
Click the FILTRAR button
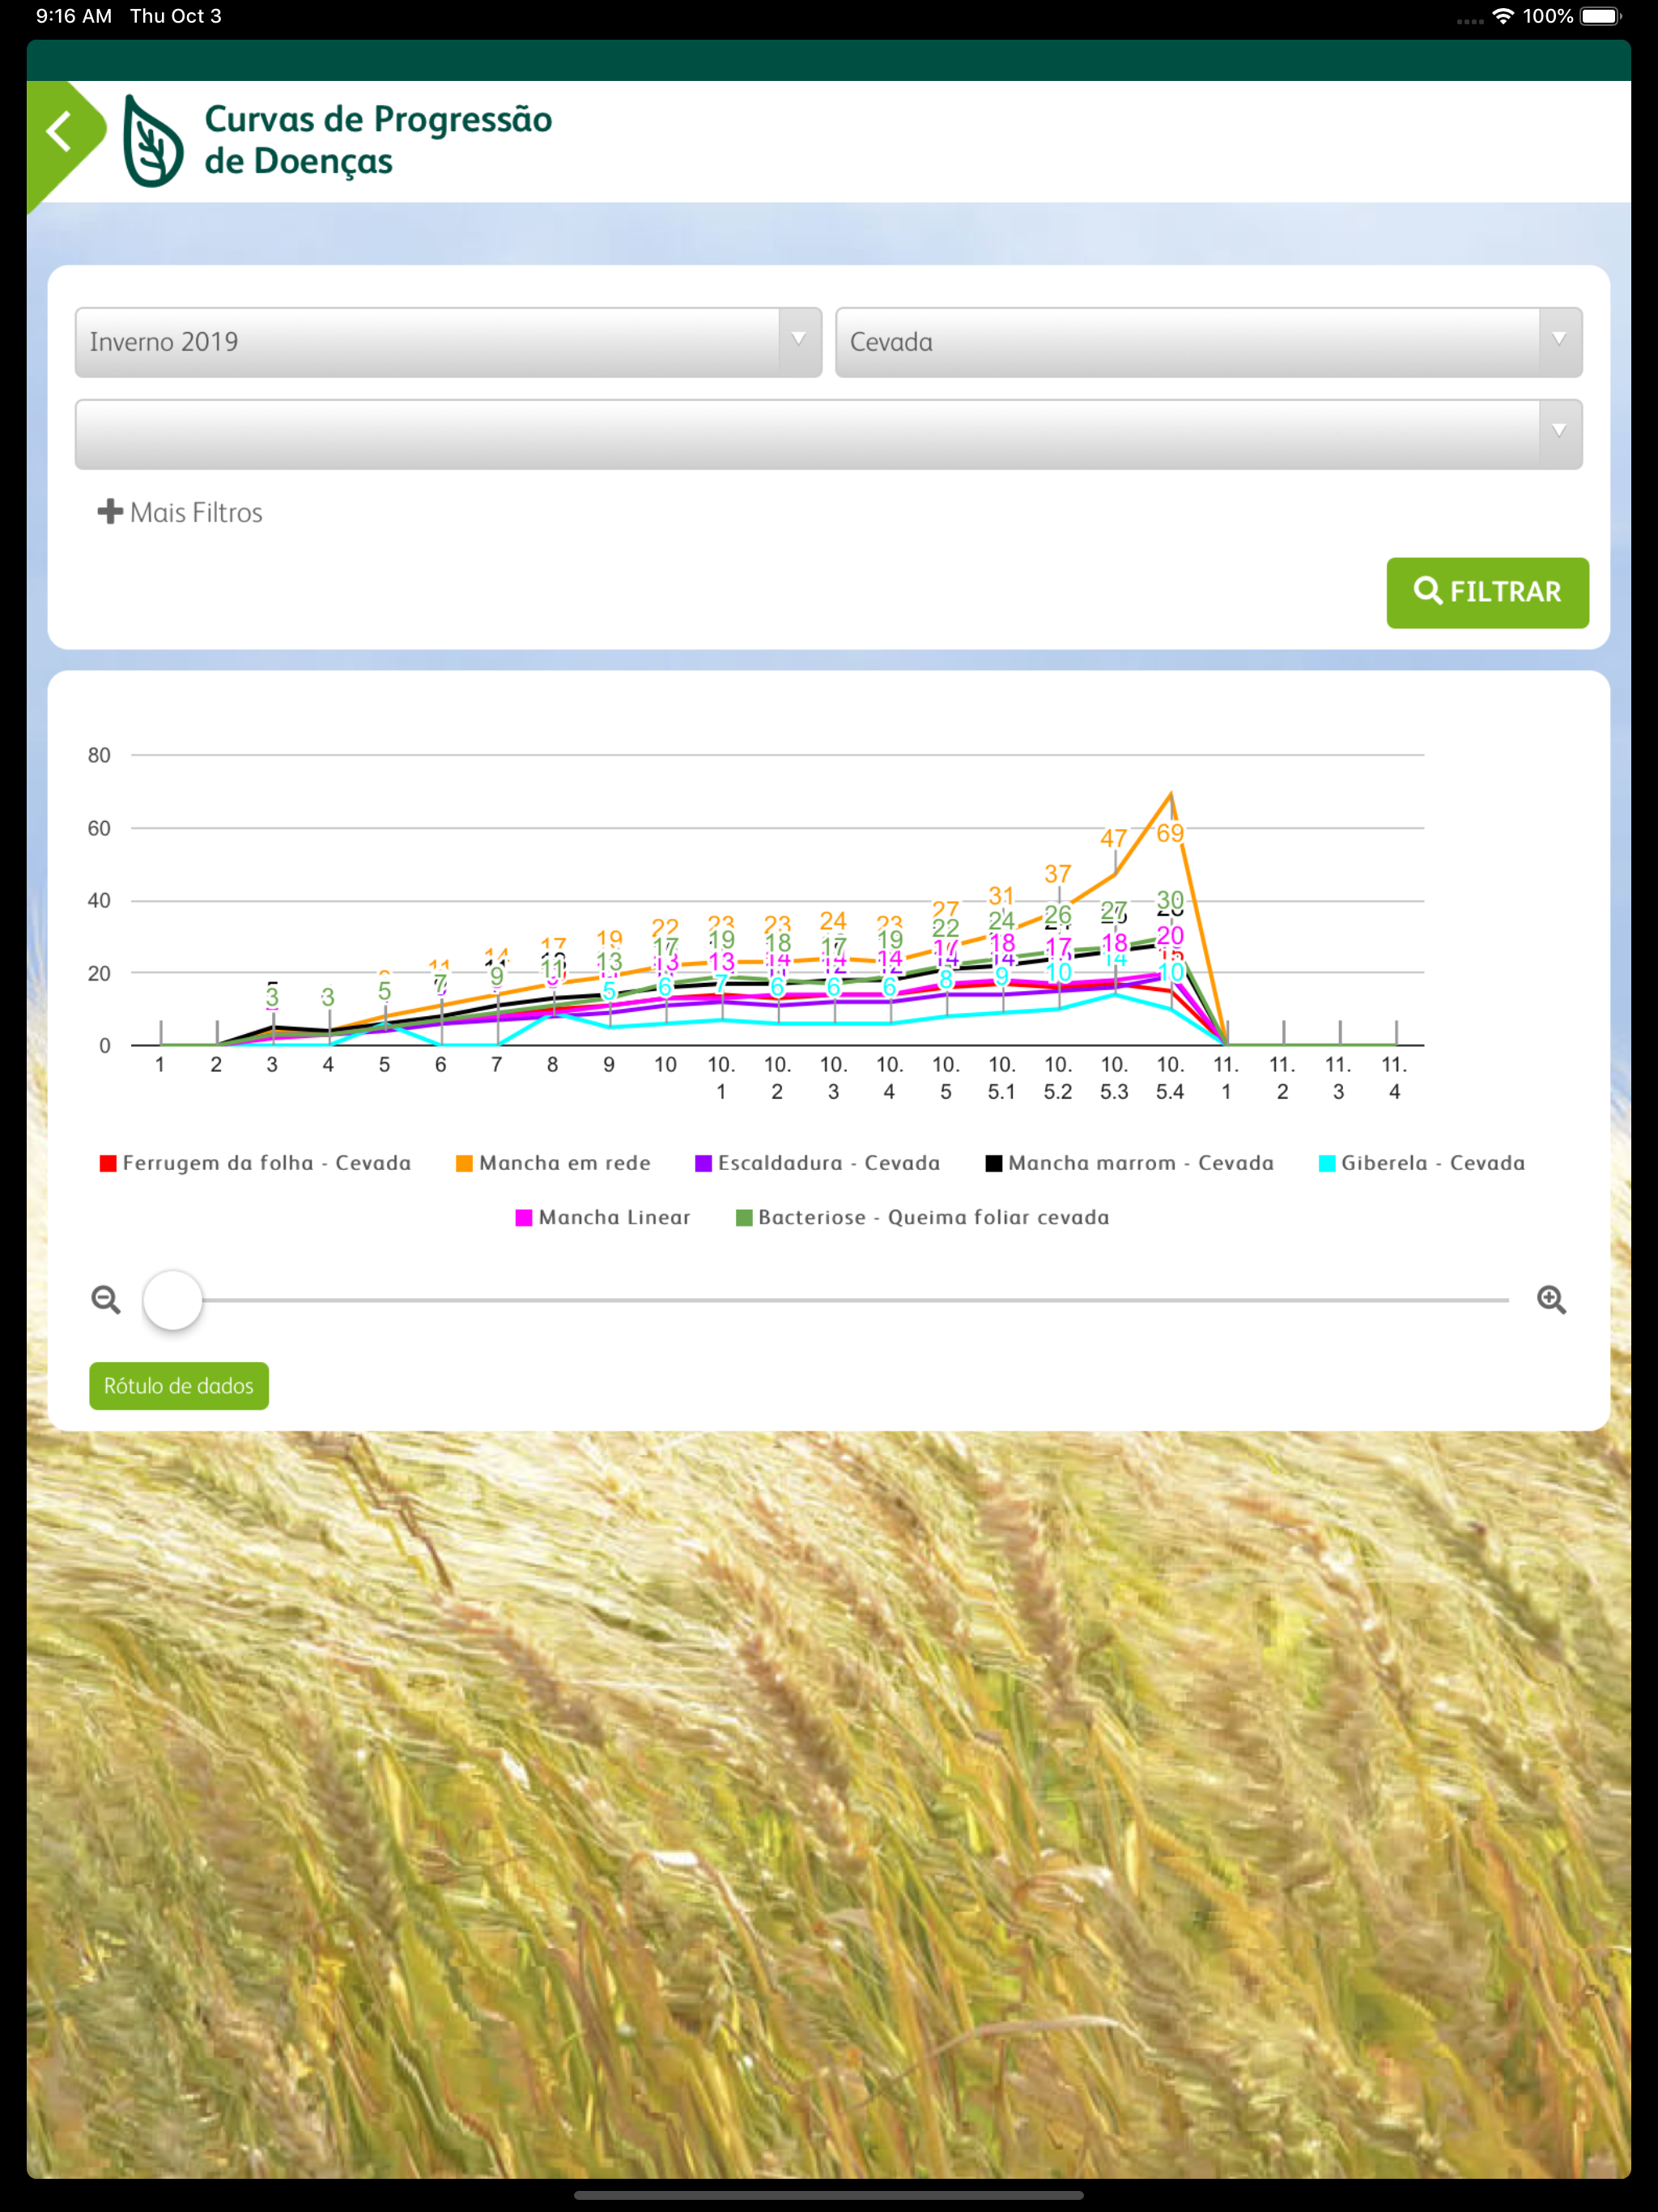(x=1487, y=592)
